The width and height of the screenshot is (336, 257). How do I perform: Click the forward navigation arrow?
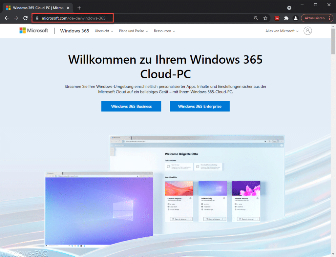pos(16,18)
